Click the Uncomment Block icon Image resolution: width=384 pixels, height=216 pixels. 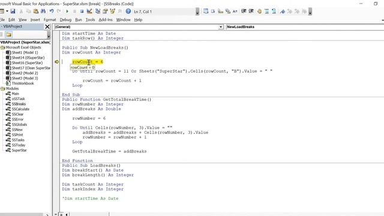274,11
